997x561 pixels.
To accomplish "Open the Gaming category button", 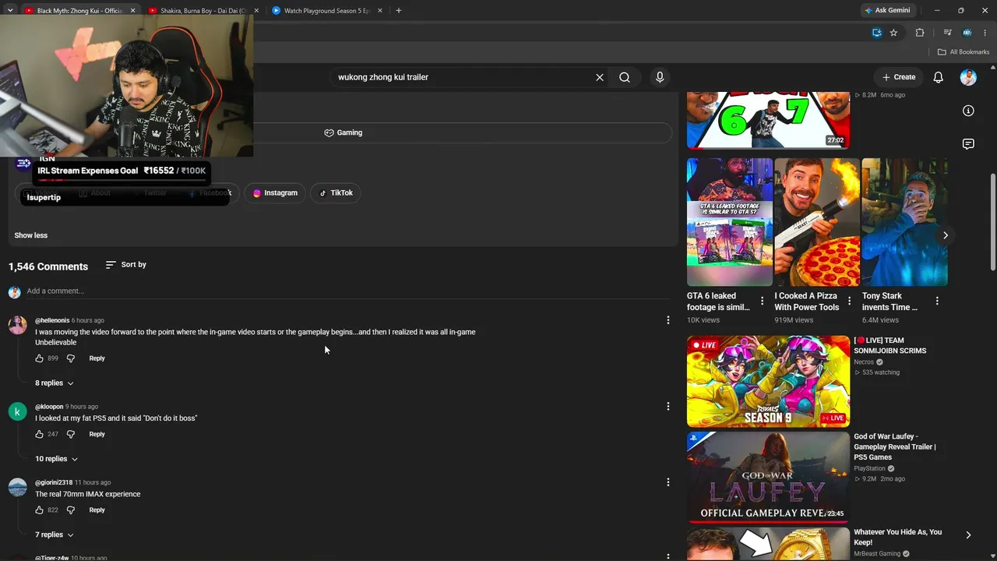I will click(343, 132).
